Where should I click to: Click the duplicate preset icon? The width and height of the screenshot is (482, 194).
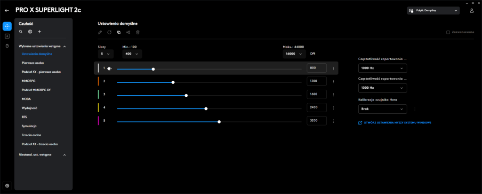coord(119,32)
